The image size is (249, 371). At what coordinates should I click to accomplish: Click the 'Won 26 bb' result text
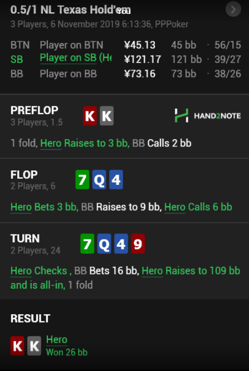[67, 352]
